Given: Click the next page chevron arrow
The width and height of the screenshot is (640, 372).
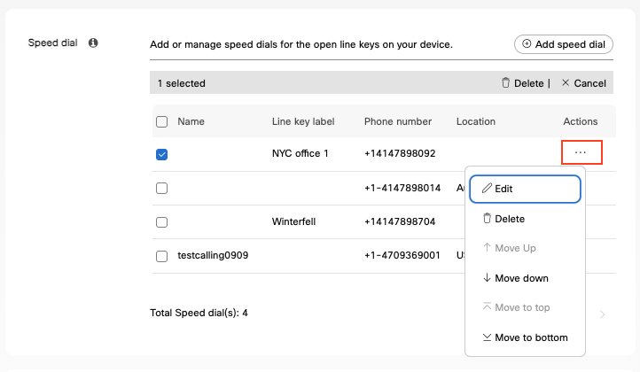Looking at the screenshot, I should (603, 314).
